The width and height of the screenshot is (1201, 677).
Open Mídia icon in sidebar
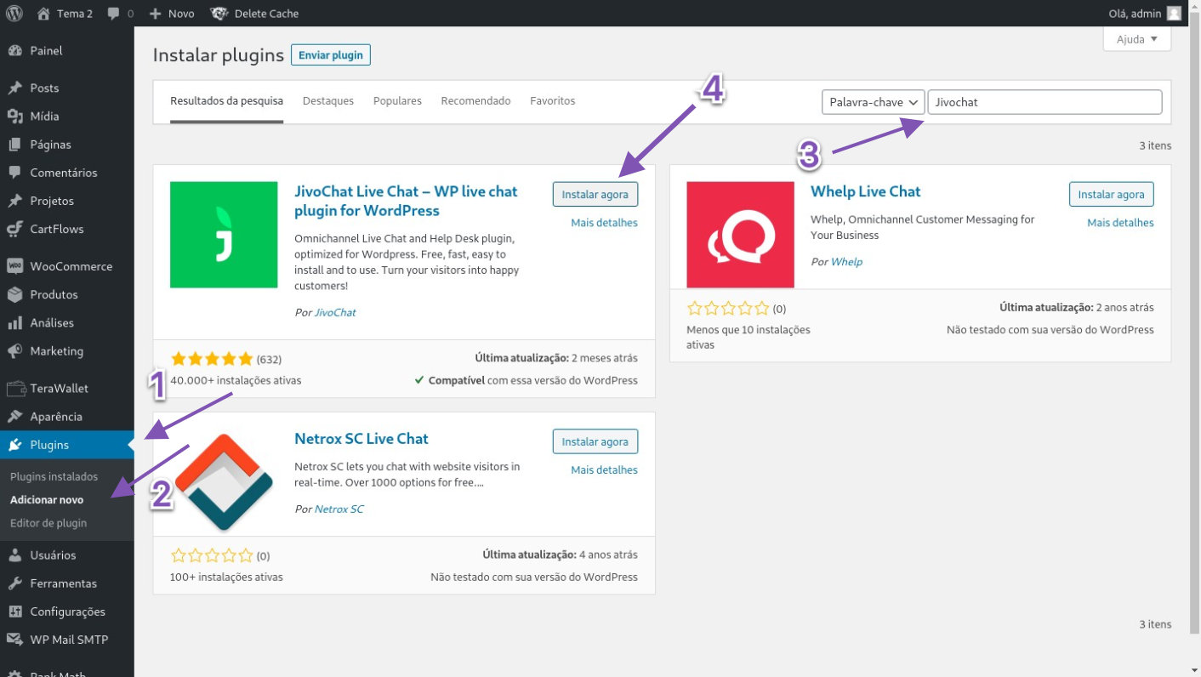(14, 116)
